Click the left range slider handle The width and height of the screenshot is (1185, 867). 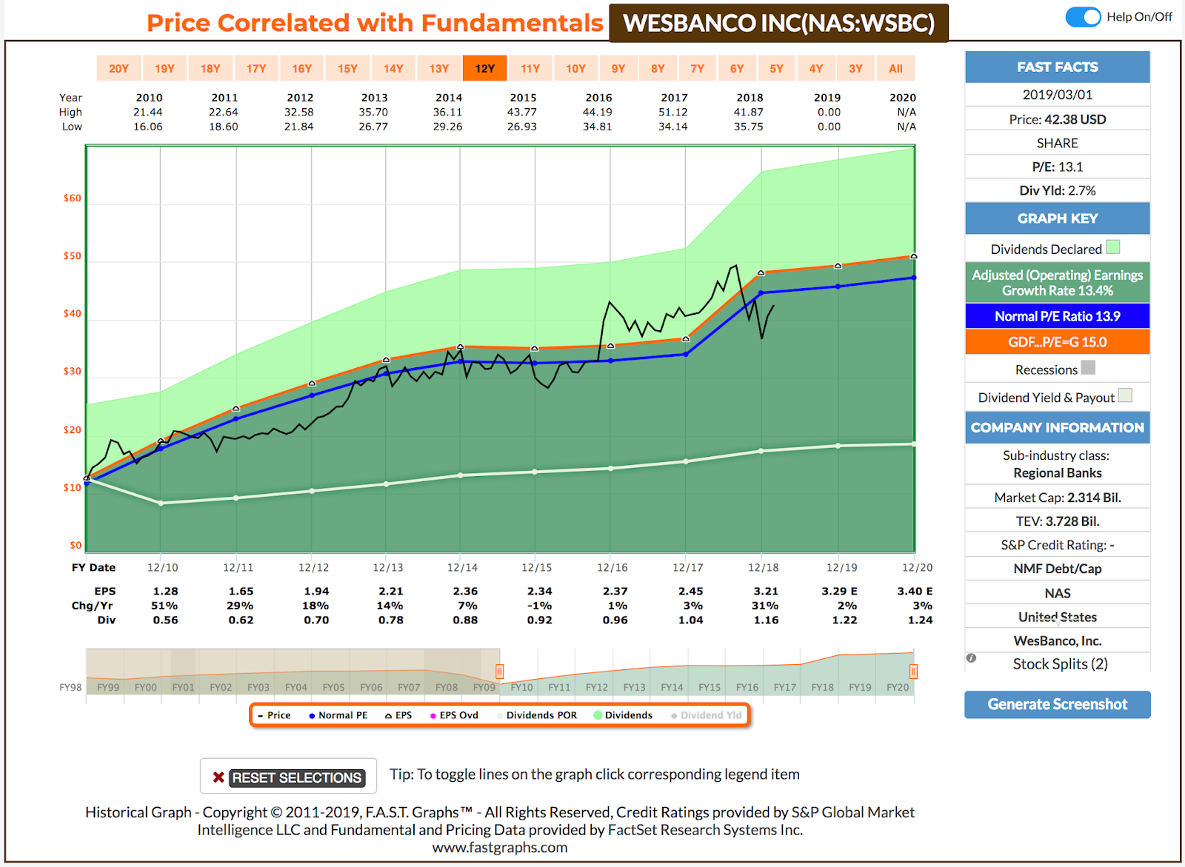point(500,672)
